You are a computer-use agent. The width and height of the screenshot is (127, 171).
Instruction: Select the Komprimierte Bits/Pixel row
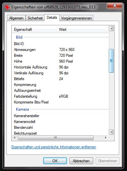pyautogui.click(x=60, y=102)
